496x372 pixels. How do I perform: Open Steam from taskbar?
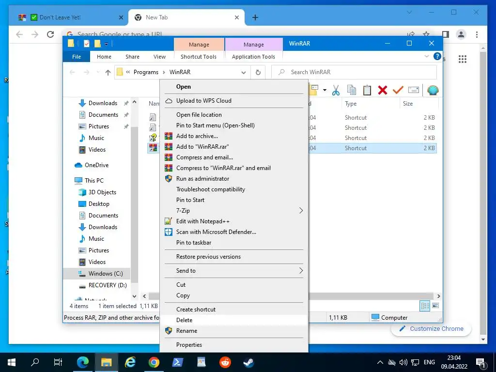[x=248, y=362]
